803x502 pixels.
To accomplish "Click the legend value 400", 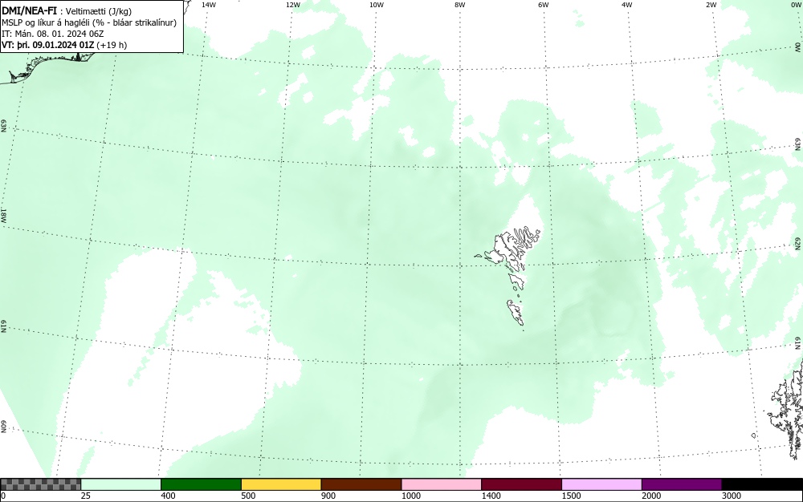I will pos(168,496).
